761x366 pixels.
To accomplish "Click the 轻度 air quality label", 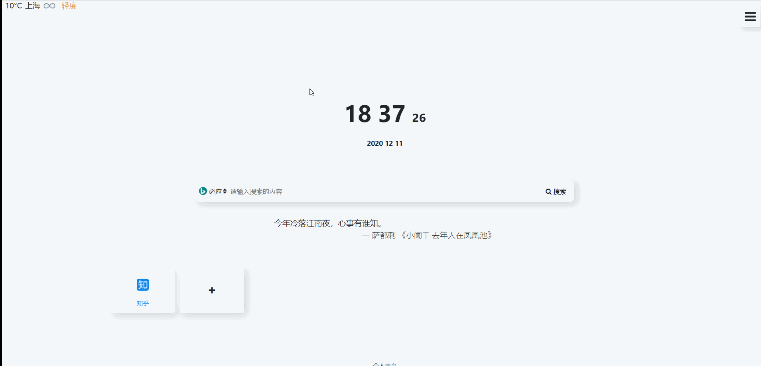I will click(69, 6).
